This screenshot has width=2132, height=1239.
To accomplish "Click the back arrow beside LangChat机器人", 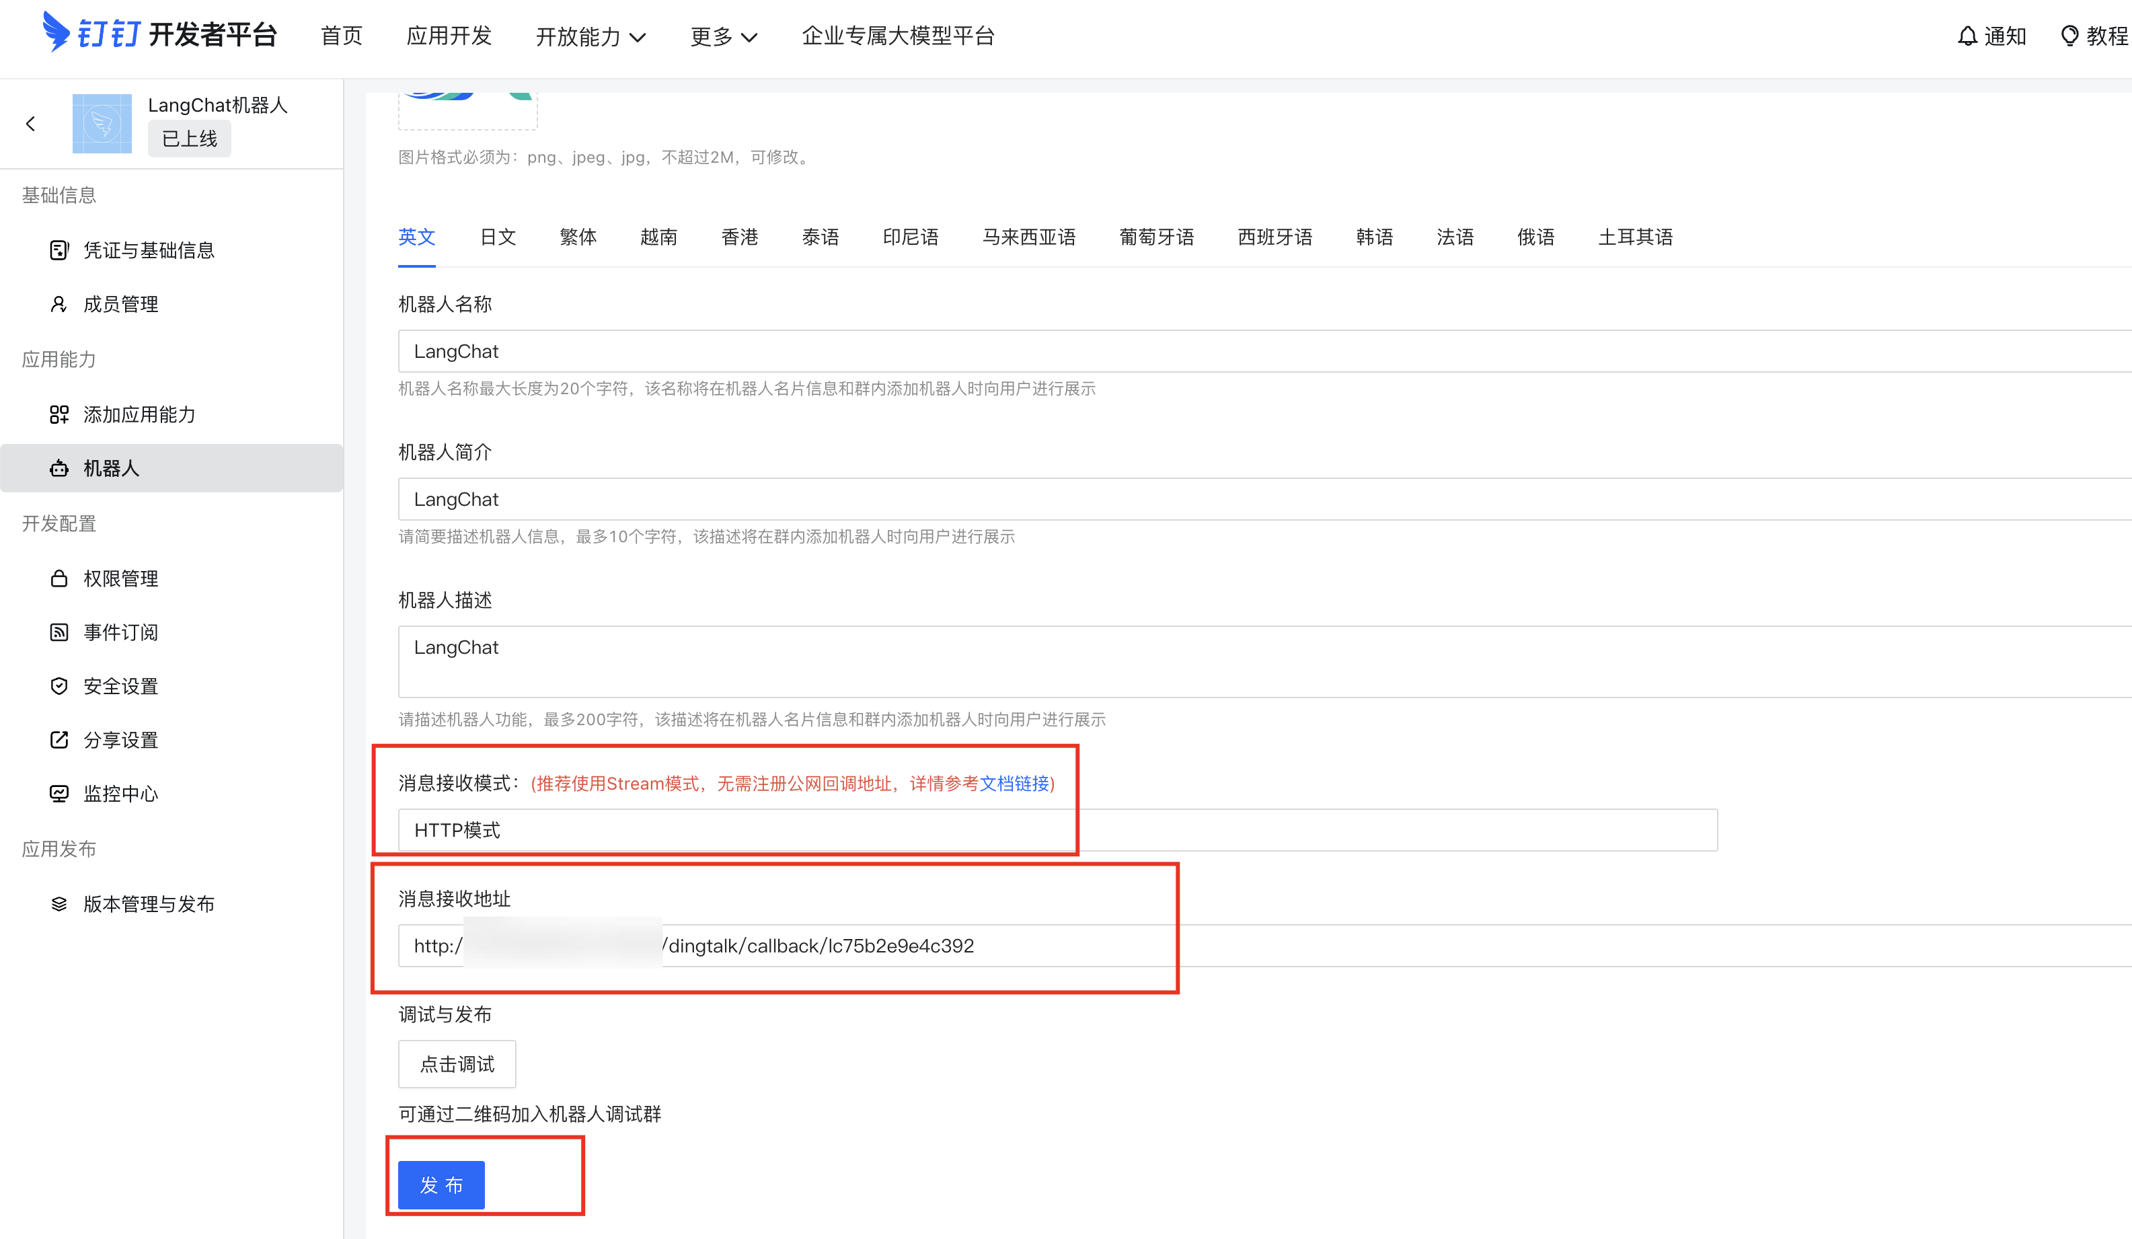I will pyautogui.click(x=30, y=124).
